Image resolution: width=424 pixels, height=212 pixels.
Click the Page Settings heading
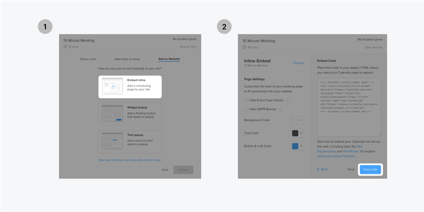point(255,79)
